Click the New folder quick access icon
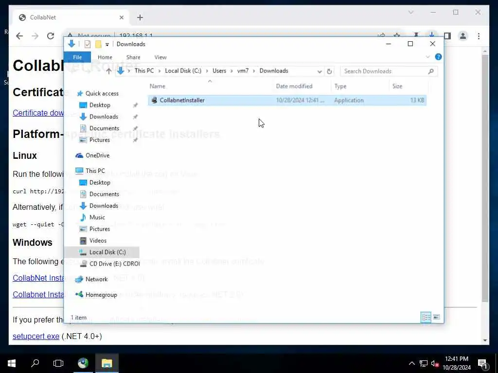 (x=98, y=44)
